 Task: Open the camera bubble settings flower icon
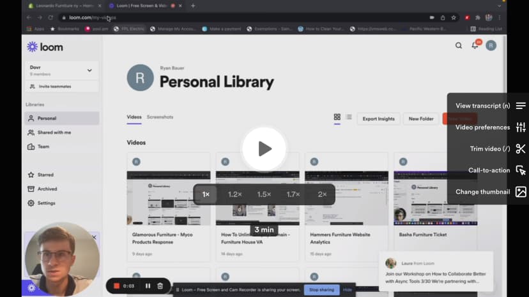pos(31,288)
